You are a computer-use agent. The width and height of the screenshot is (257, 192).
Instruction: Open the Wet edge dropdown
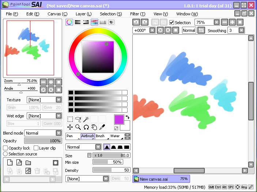pos(58,116)
